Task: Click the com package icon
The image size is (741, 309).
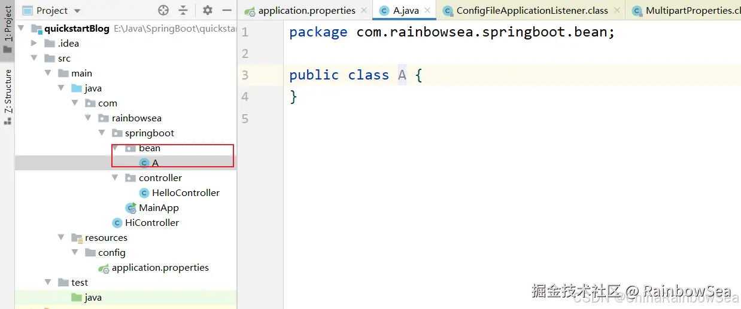Action: click(90, 103)
